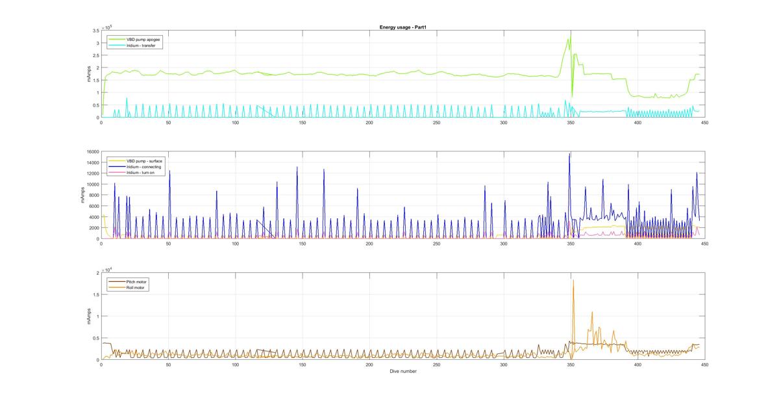Click the 2.5 y-axis tick of top plot
The image size is (779, 404).
pos(95,56)
